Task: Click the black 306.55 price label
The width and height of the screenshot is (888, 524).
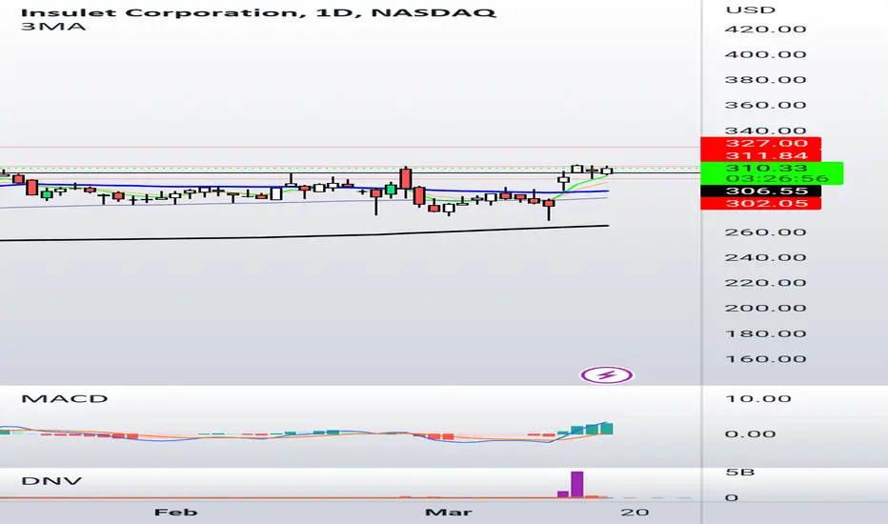Action: point(760,191)
